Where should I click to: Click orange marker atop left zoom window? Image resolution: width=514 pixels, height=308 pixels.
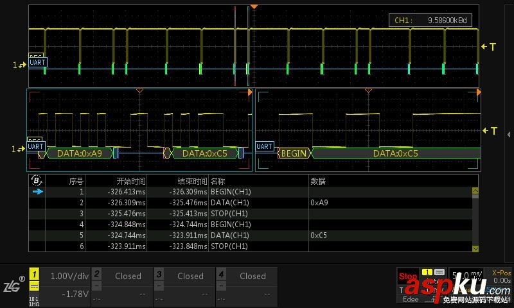point(139,90)
